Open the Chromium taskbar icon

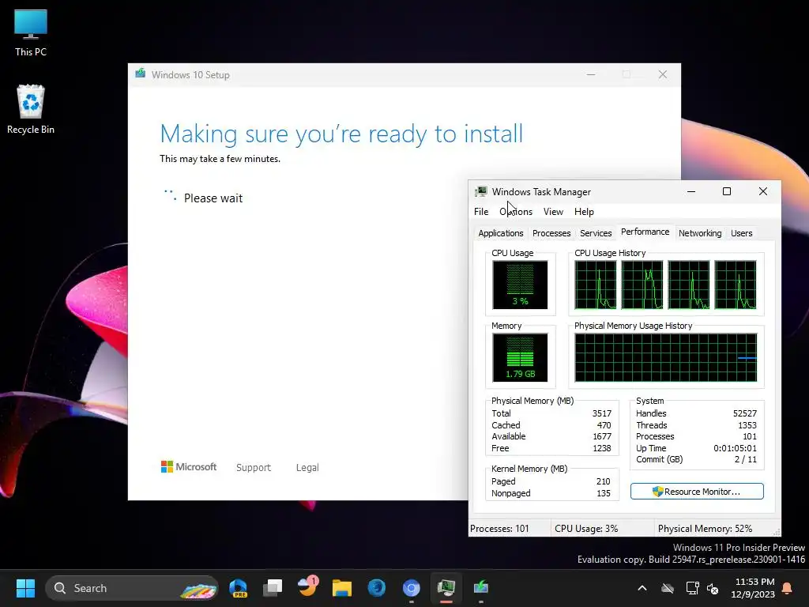tap(411, 588)
